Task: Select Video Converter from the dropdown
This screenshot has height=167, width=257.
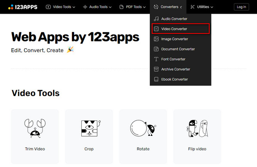Action: 180,29
